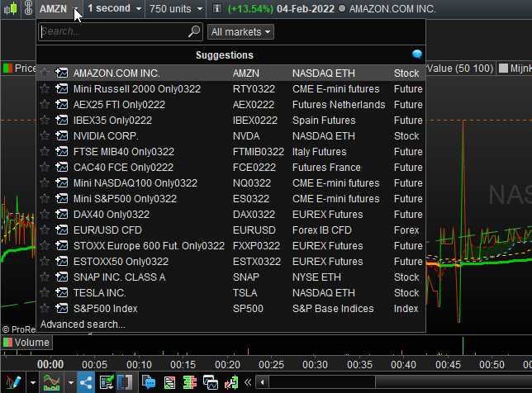
Task: Open the instrument information icon
Action: (216, 8)
